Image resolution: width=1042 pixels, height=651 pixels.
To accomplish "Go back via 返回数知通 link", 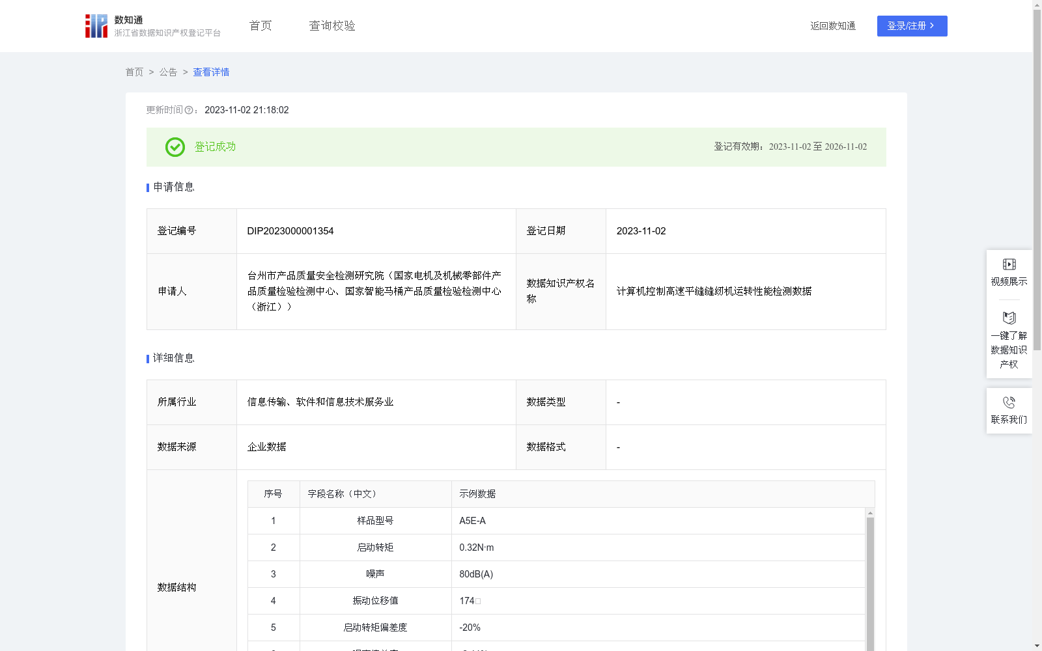I will [x=833, y=26].
